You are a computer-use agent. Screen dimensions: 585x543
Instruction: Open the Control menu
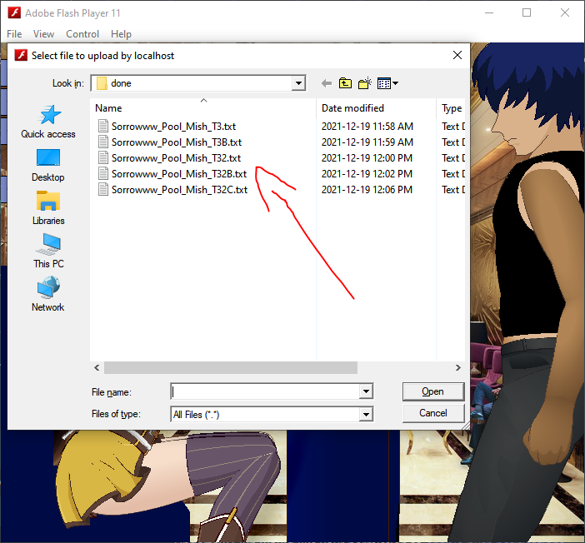pyautogui.click(x=82, y=34)
